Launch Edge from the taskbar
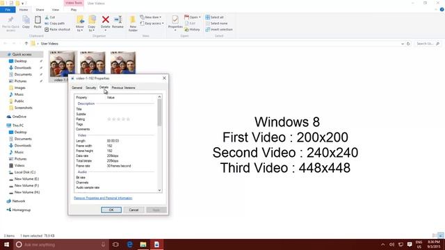This screenshot has width=445, height=250. click(x=130, y=244)
